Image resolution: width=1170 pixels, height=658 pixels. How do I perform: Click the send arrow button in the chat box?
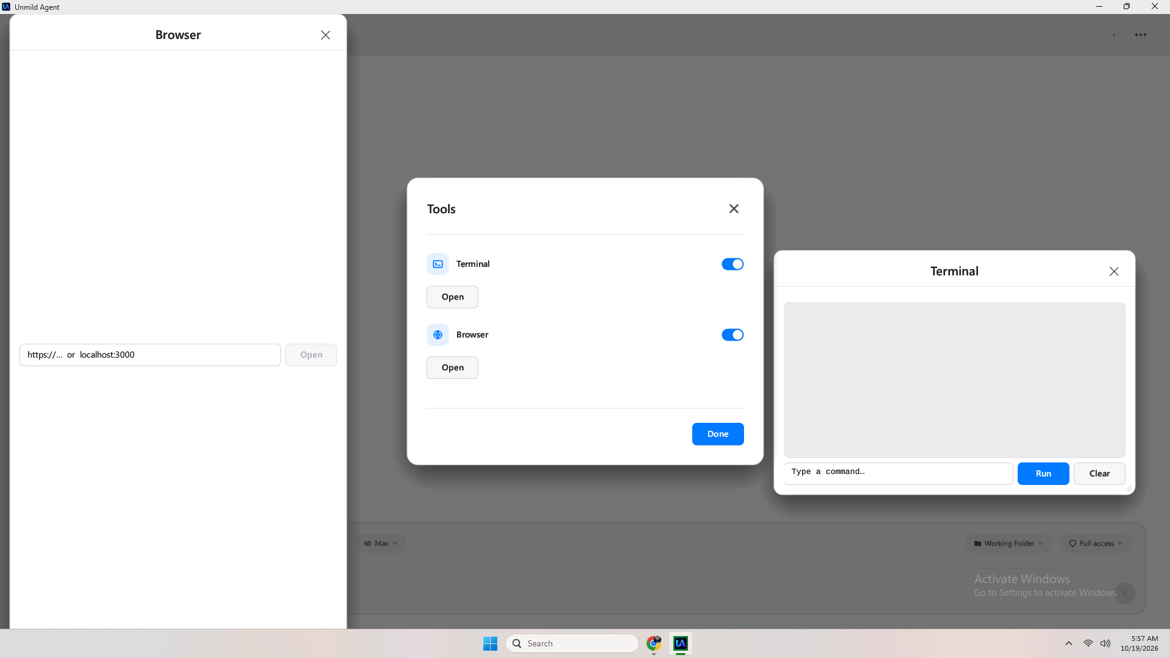tap(1125, 593)
